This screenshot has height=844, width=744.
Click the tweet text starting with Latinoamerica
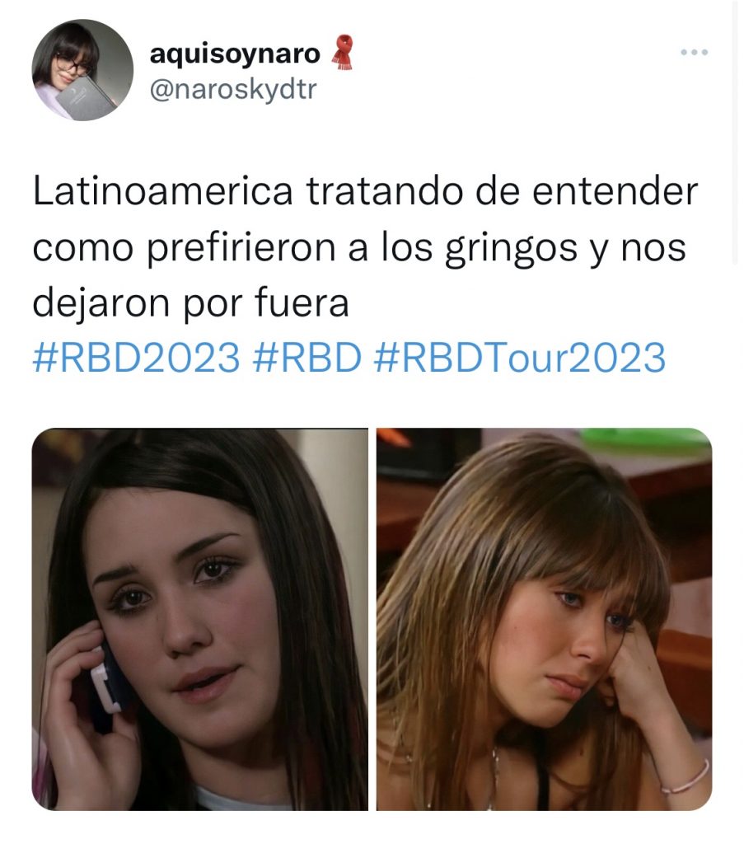point(365,247)
